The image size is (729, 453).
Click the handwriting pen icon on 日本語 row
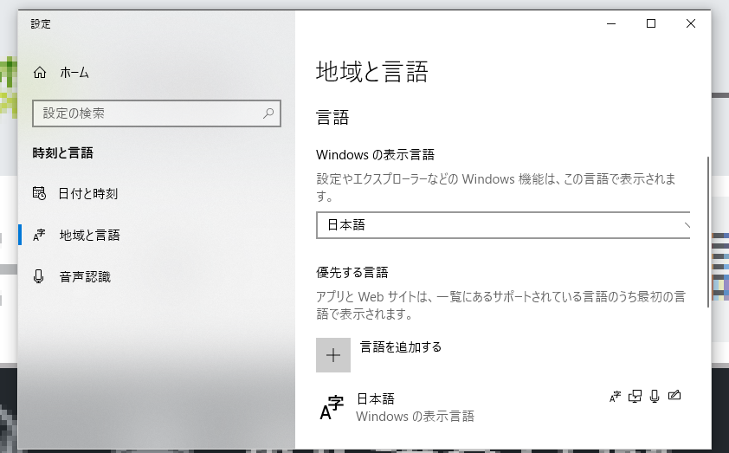674,395
